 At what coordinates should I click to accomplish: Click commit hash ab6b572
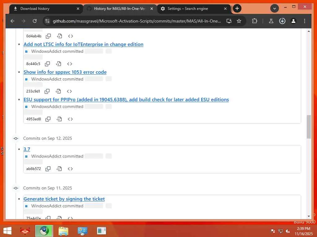pos(33,169)
